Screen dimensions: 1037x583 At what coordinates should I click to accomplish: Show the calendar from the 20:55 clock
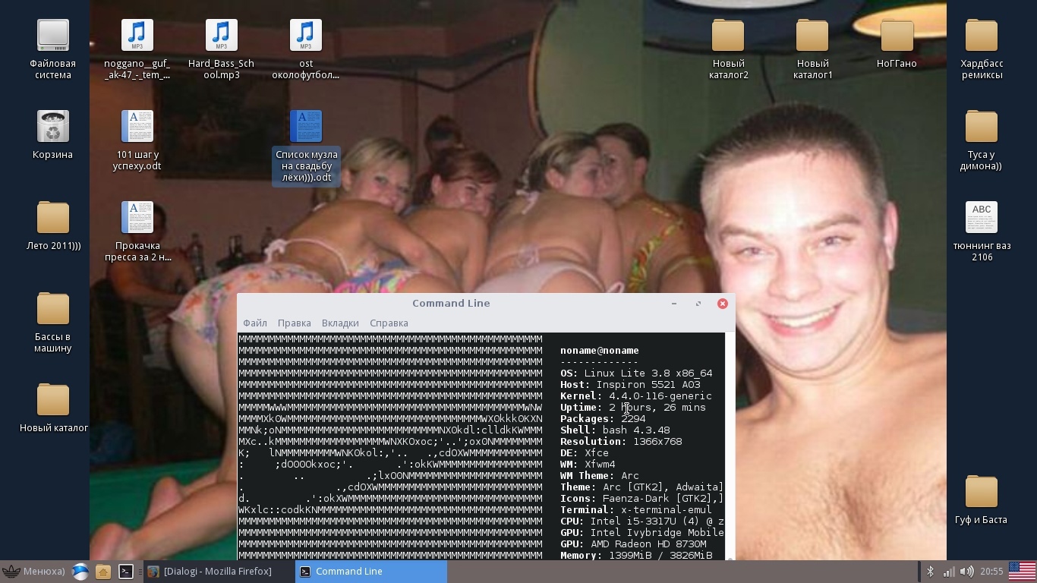991,572
